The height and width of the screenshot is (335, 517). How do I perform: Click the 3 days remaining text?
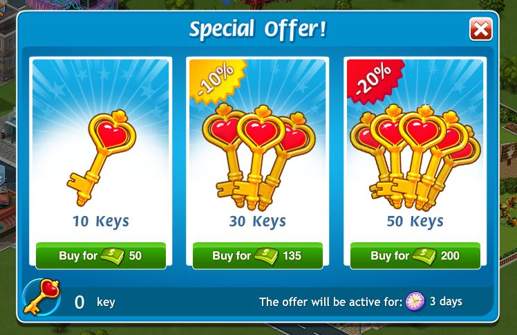[446, 301]
